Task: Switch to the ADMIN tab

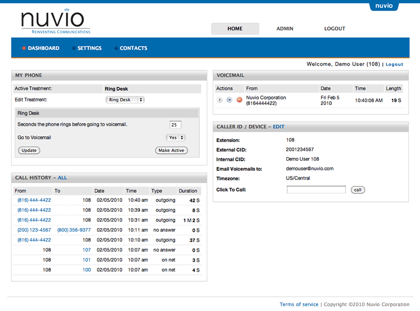Action: (x=285, y=29)
